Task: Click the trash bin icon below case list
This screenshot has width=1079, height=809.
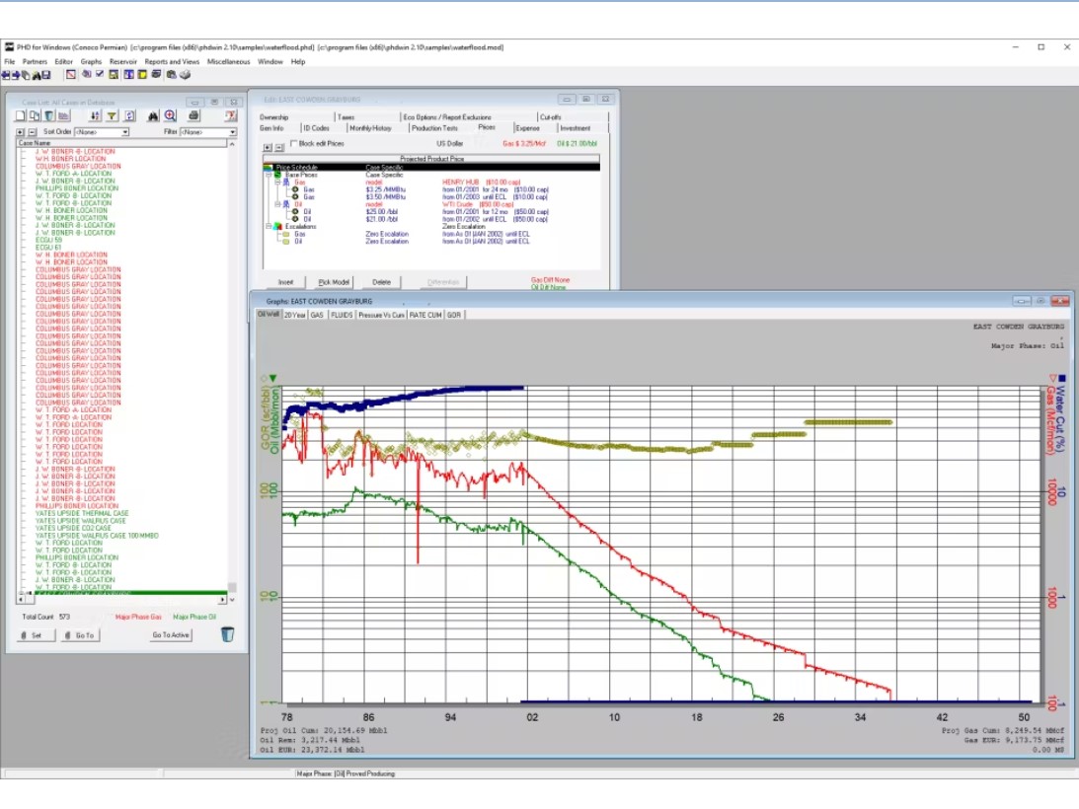Action: coord(228,634)
